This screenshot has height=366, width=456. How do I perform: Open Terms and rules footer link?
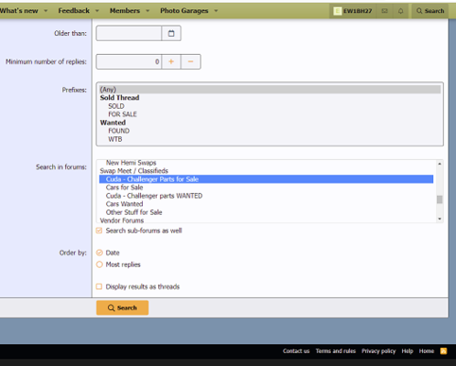(x=336, y=351)
